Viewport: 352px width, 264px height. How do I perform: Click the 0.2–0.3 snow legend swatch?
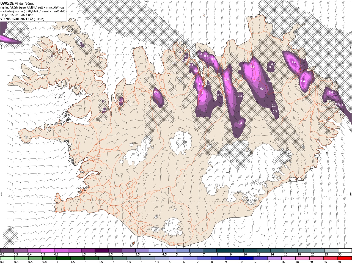[7, 251]
